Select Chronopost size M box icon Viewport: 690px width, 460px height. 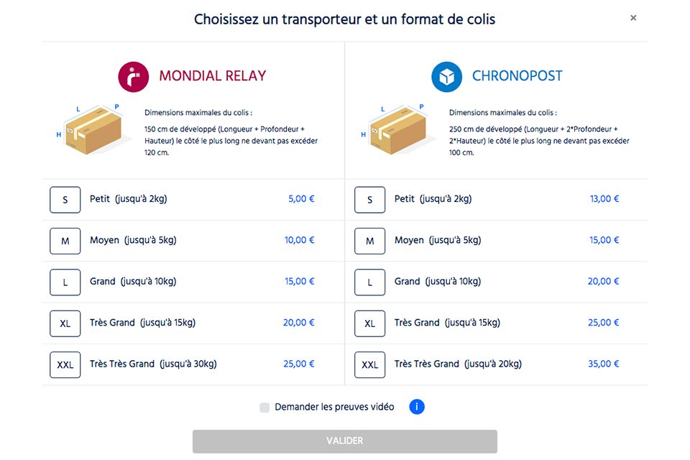pos(369,241)
